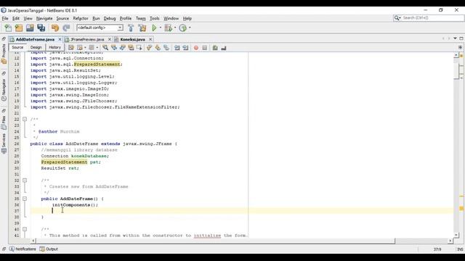465x261 pixels.
Task: Click Find Previous Occurrence icon
Action: (114, 47)
